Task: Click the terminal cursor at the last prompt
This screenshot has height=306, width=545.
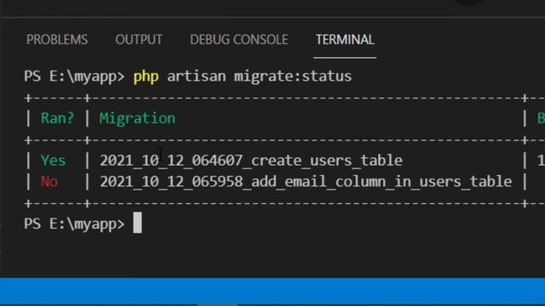Action: 137,223
